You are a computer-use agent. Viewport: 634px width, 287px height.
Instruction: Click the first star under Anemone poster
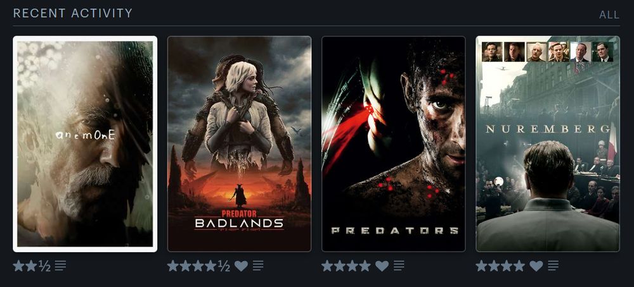[18, 266]
